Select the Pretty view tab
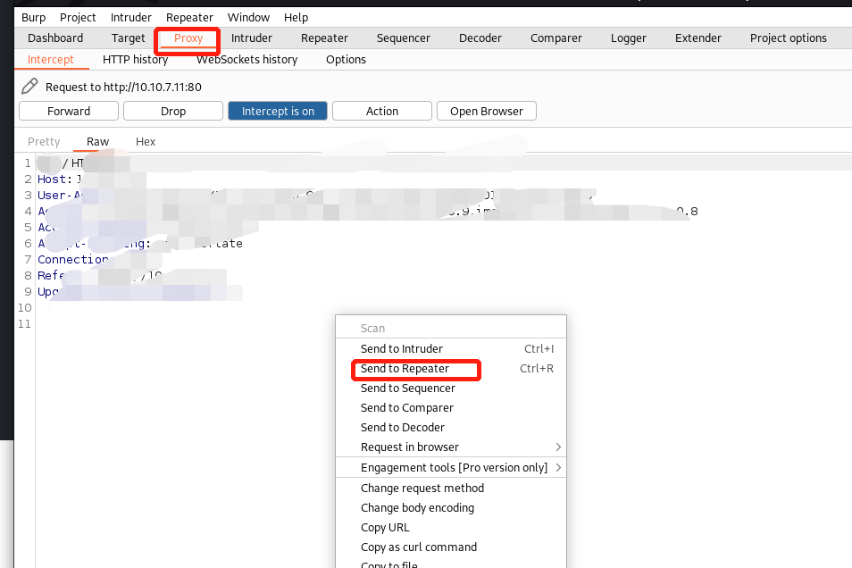 (44, 142)
